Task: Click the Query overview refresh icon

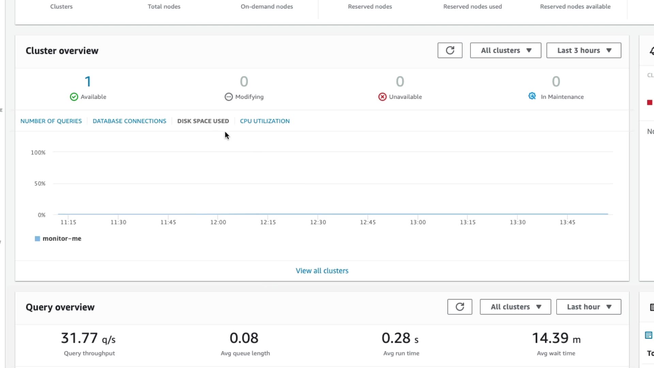Action: point(460,307)
